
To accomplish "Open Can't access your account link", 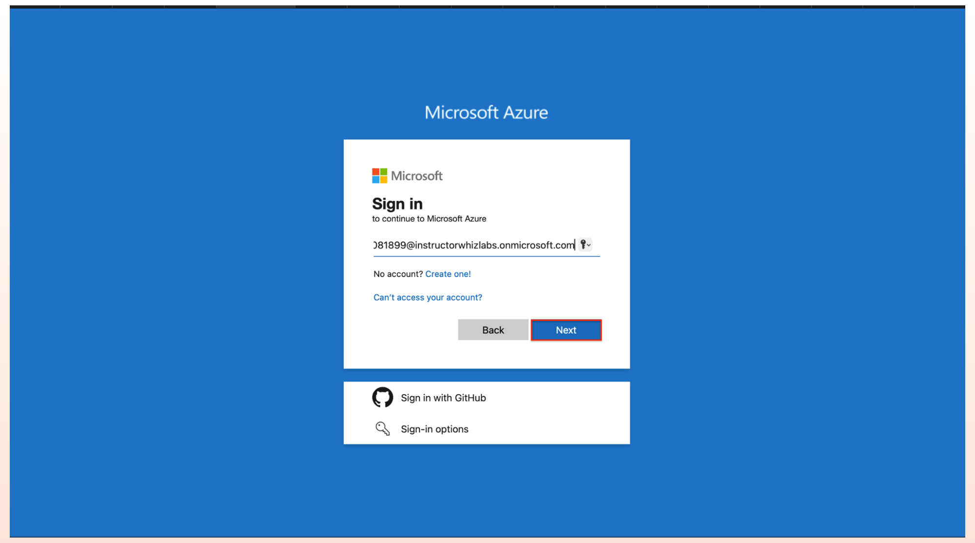I will [428, 297].
